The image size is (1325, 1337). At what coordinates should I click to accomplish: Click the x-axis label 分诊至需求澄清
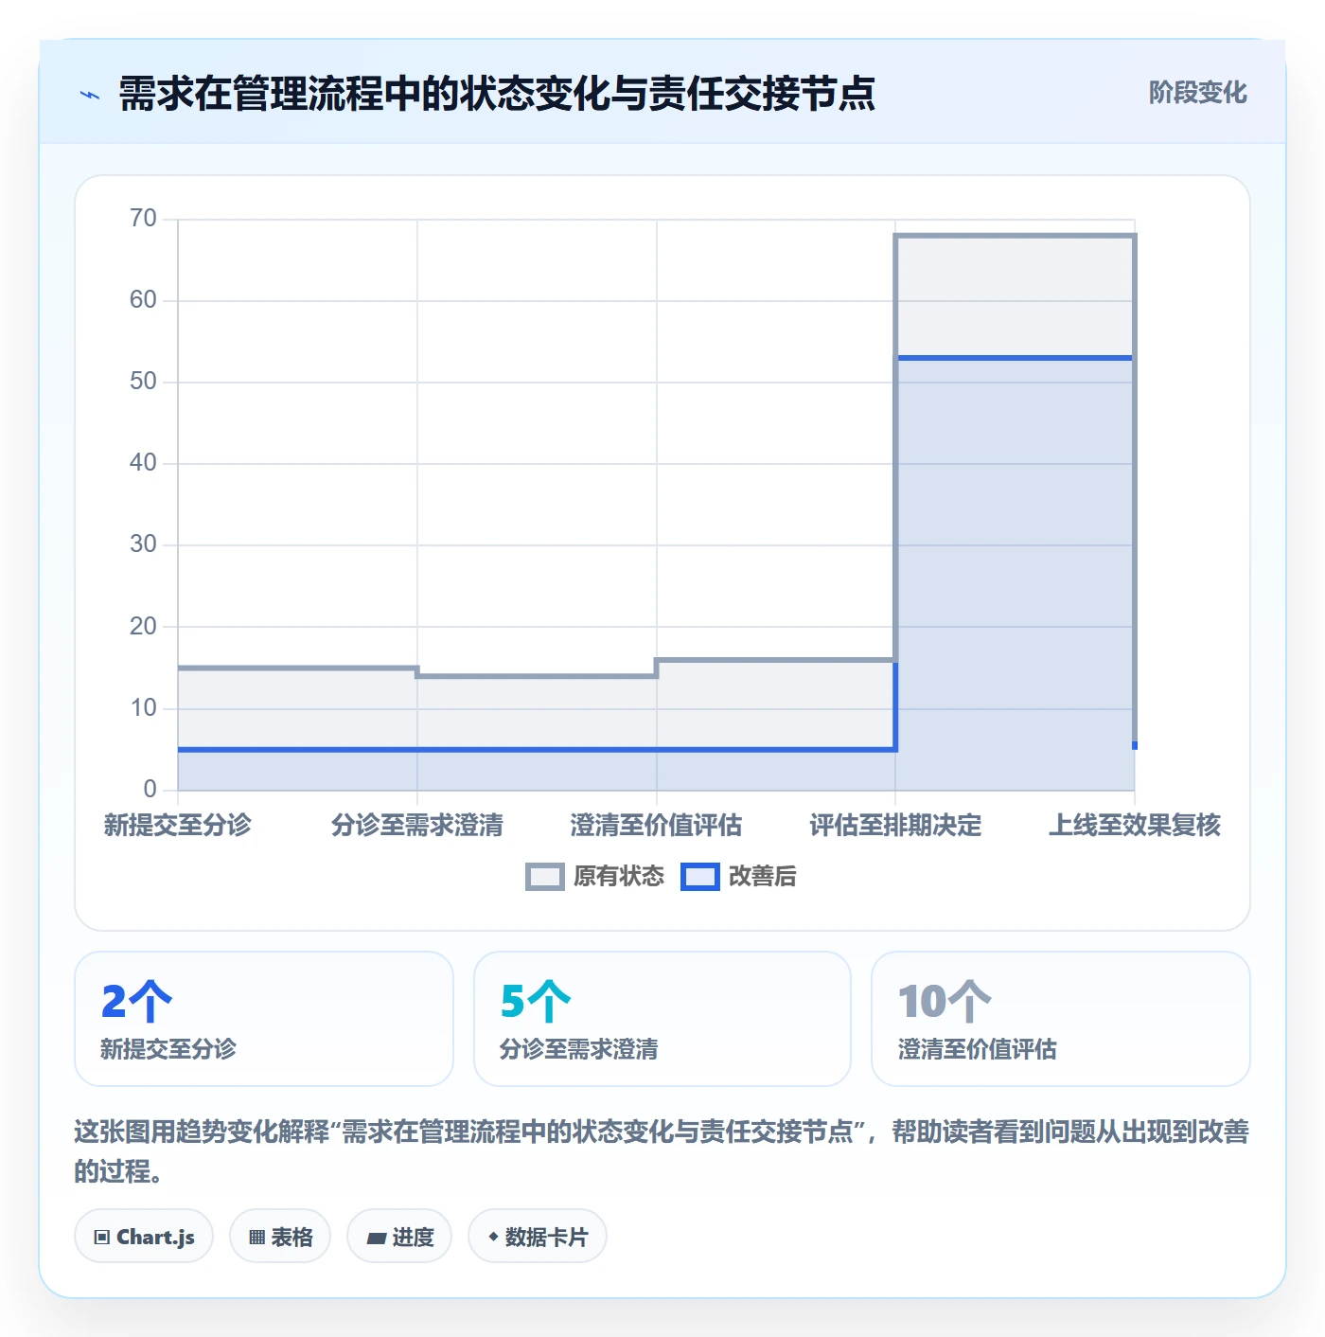click(417, 826)
